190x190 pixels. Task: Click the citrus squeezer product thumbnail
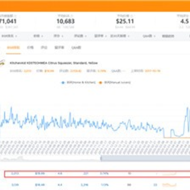pyautogui.click(x=2, y=63)
